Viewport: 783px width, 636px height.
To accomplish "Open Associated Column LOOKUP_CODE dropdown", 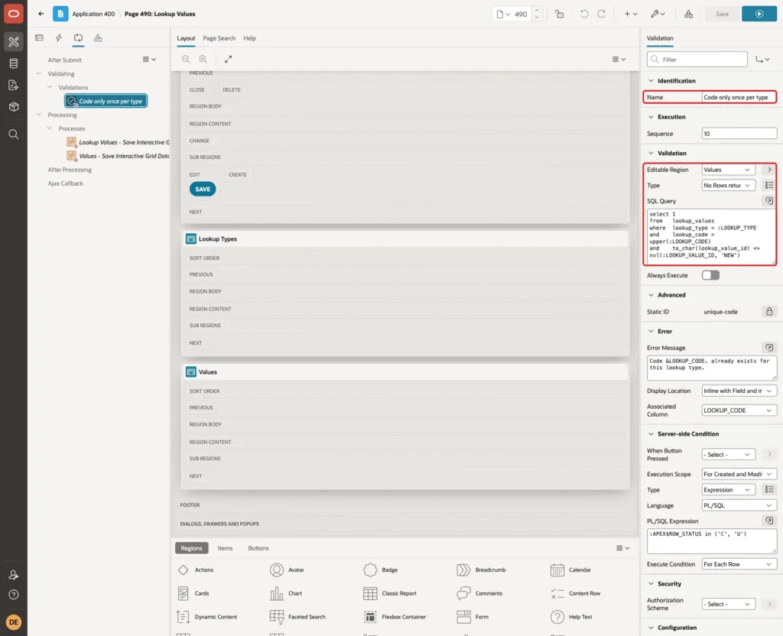I will (x=739, y=410).
